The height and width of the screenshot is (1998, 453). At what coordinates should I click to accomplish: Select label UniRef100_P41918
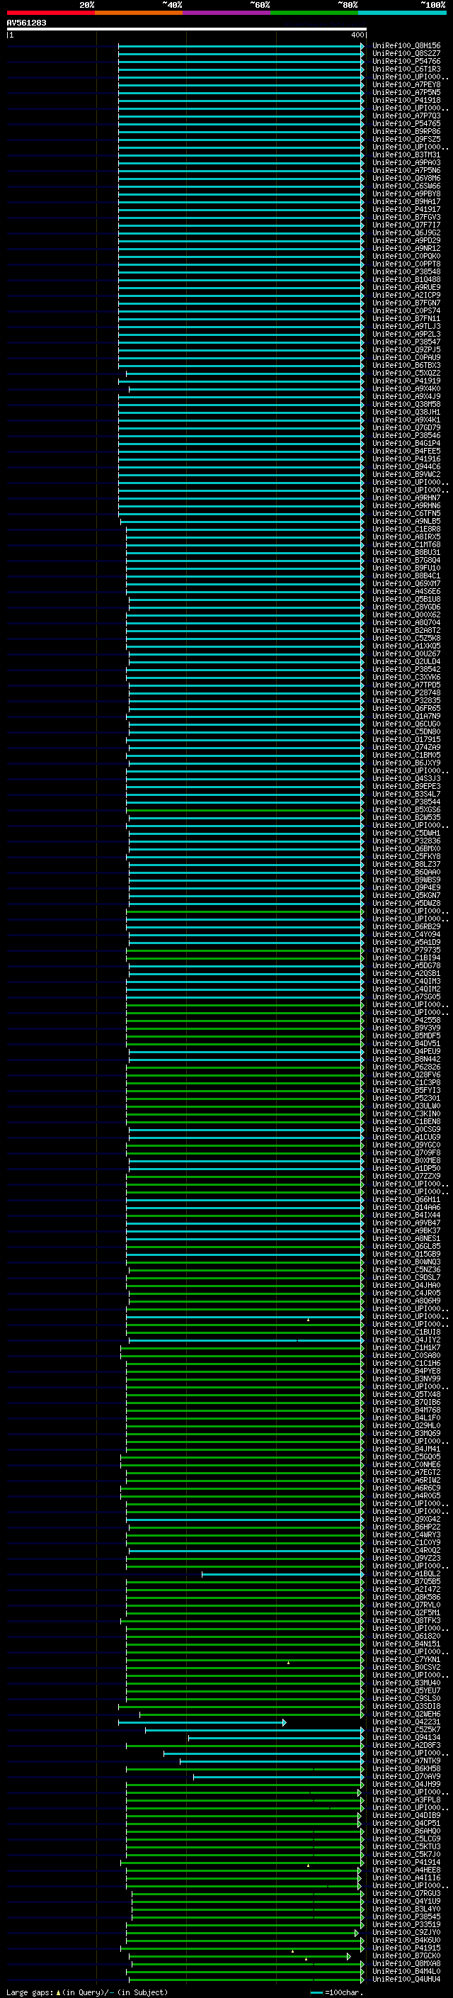click(x=406, y=100)
